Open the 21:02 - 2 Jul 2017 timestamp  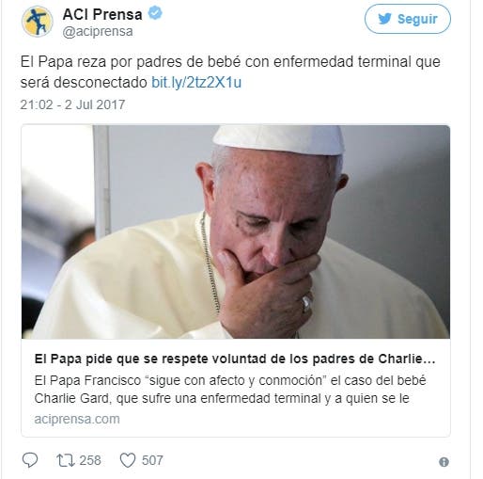click(x=72, y=104)
